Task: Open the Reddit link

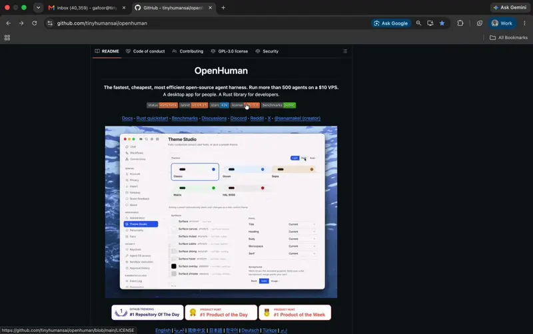Action: (257, 118)
